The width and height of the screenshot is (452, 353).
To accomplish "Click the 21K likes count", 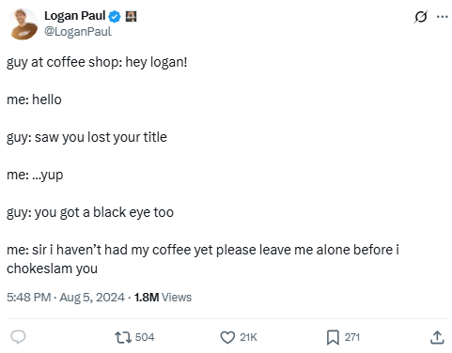I will (248, 337).
